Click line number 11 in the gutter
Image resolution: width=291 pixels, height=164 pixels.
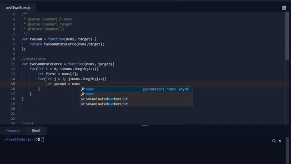click(13, 64)
